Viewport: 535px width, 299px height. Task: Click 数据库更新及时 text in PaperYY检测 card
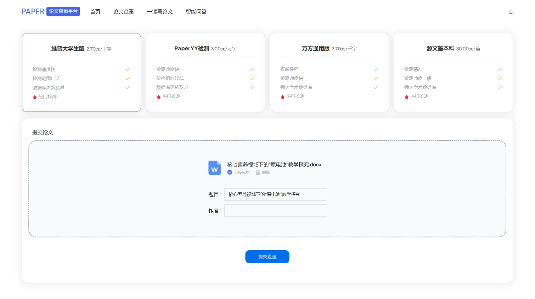tap(172, 87)
